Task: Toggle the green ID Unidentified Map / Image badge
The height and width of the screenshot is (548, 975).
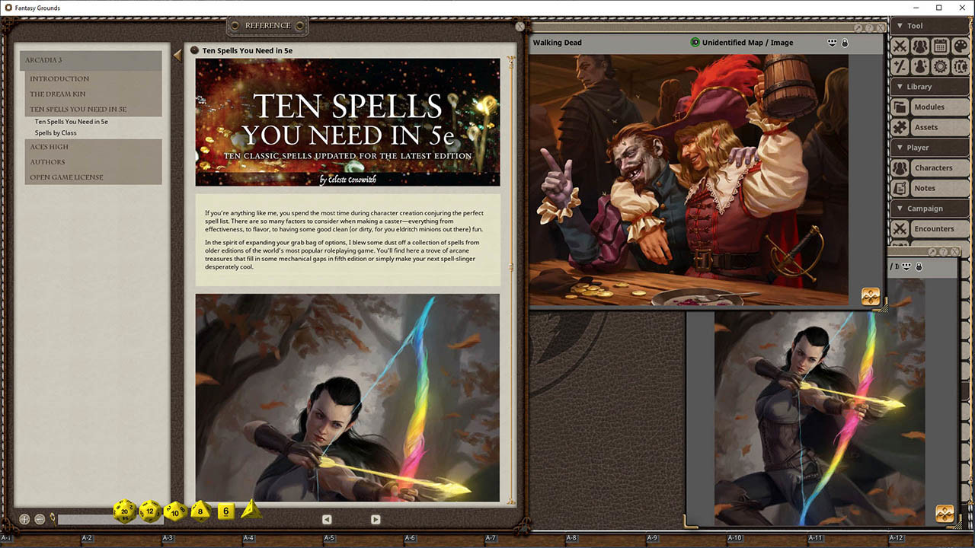Action: [x=694, y=43]
